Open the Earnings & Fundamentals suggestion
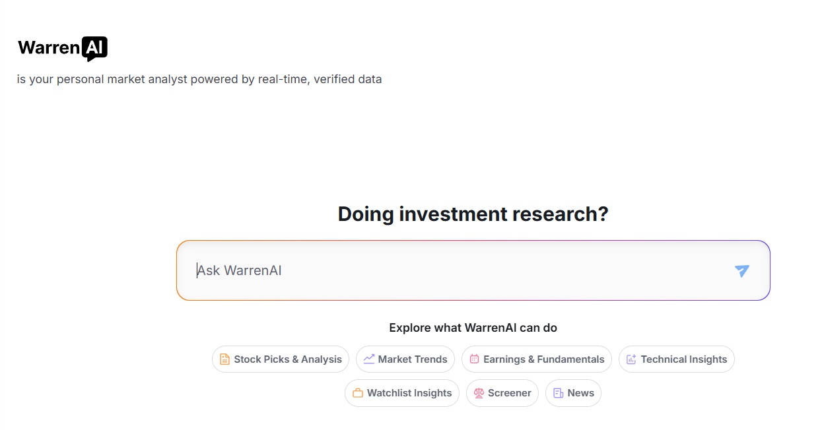 pos(537,359)
